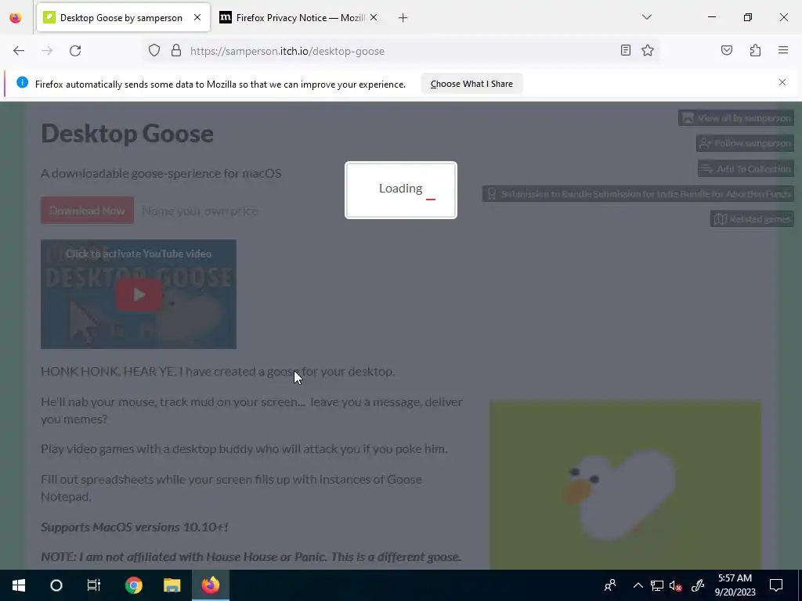The width and height of the screenshot is (802, 601).
Task: Bookmark this page with the star icon
Action: pos(648,50)
